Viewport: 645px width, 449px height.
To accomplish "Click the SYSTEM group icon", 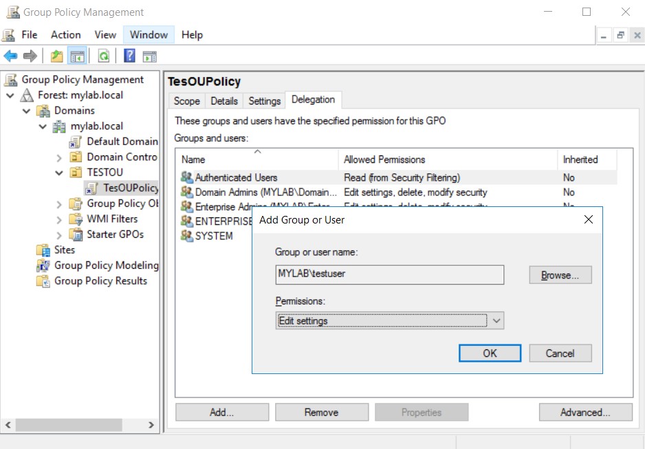I will (187, 236).
